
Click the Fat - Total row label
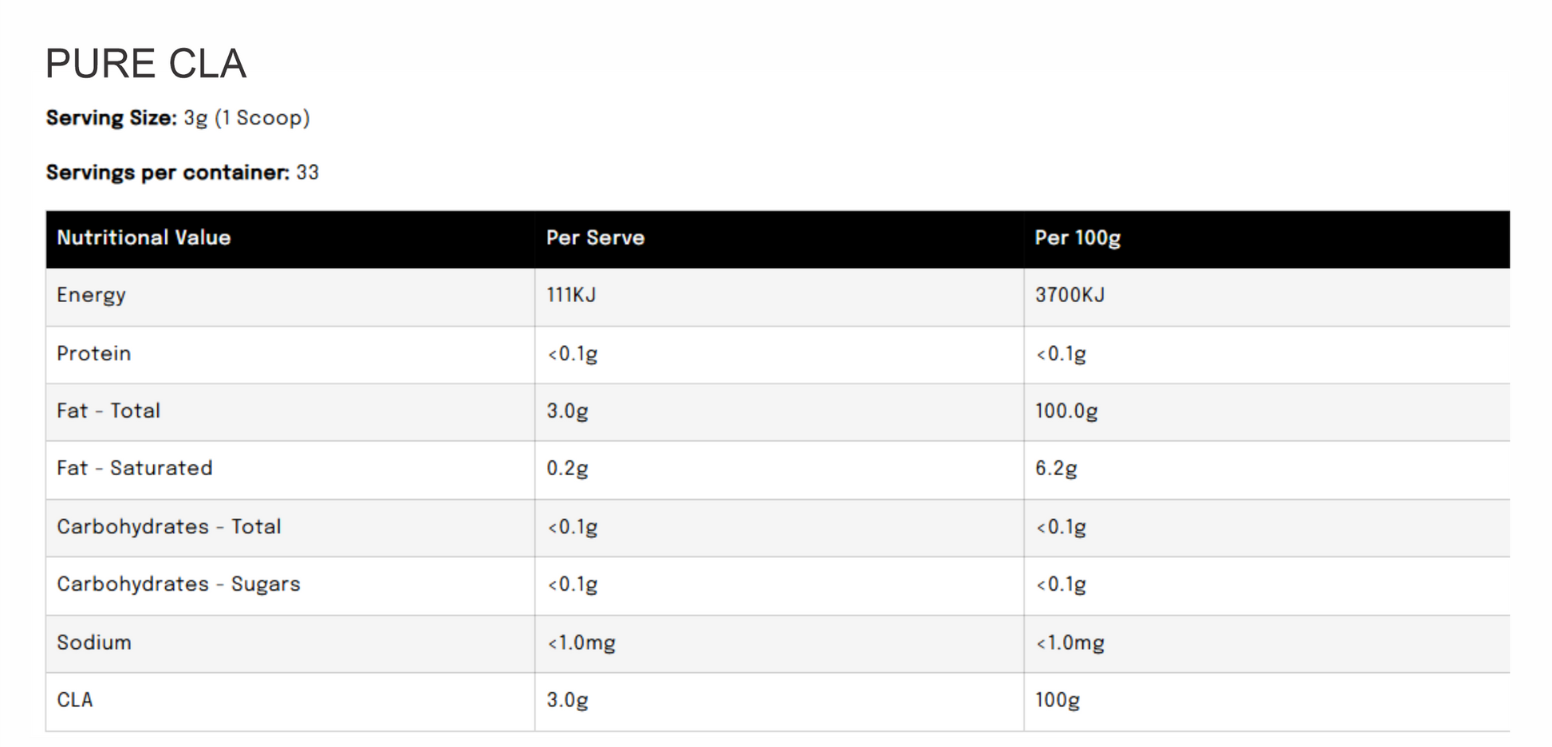coord(108,411)
